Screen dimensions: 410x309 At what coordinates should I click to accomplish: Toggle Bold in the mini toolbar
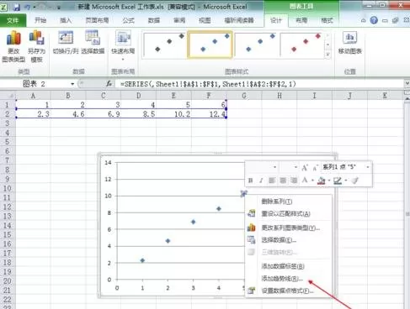click(x=250, y=181)
